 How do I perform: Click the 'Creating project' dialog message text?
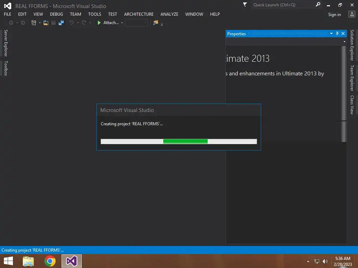132,124
